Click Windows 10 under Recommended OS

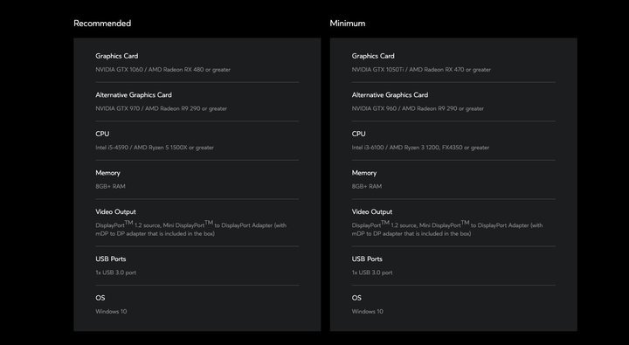(111, 311)
